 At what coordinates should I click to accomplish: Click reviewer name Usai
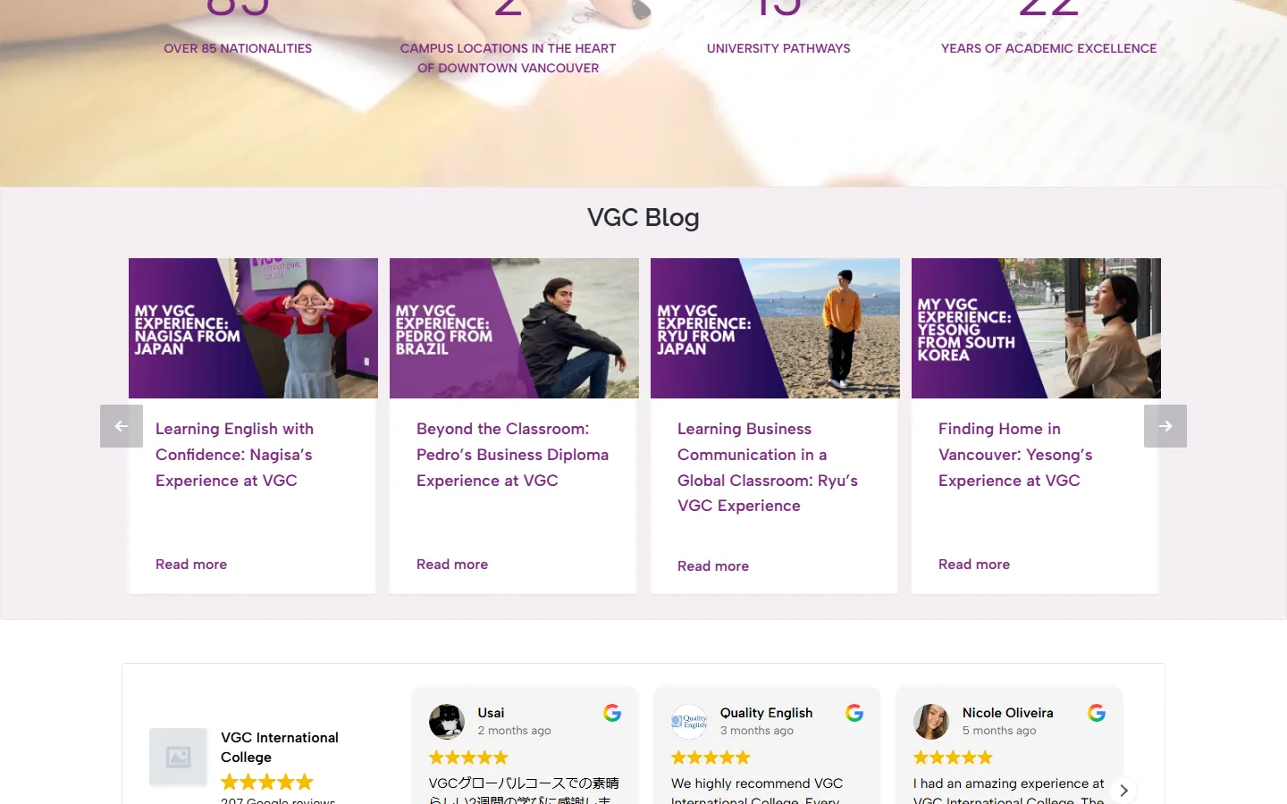[491, 713]
